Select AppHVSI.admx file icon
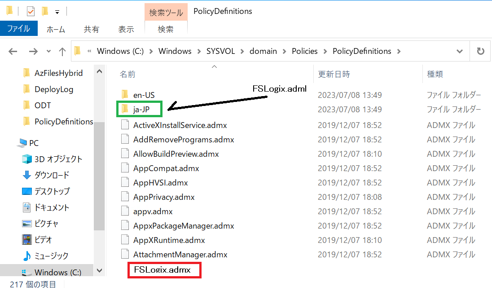 pos(125,182)
